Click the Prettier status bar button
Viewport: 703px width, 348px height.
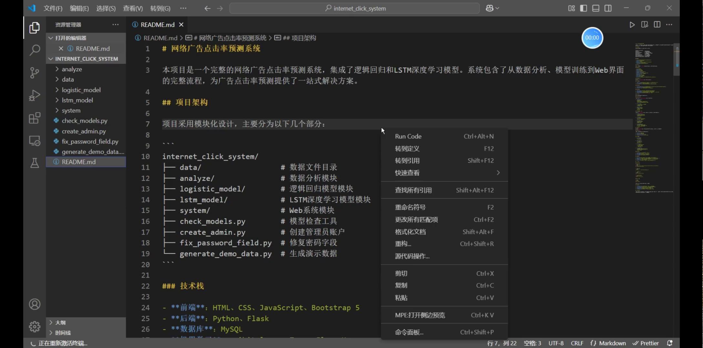tap(646, 343)
